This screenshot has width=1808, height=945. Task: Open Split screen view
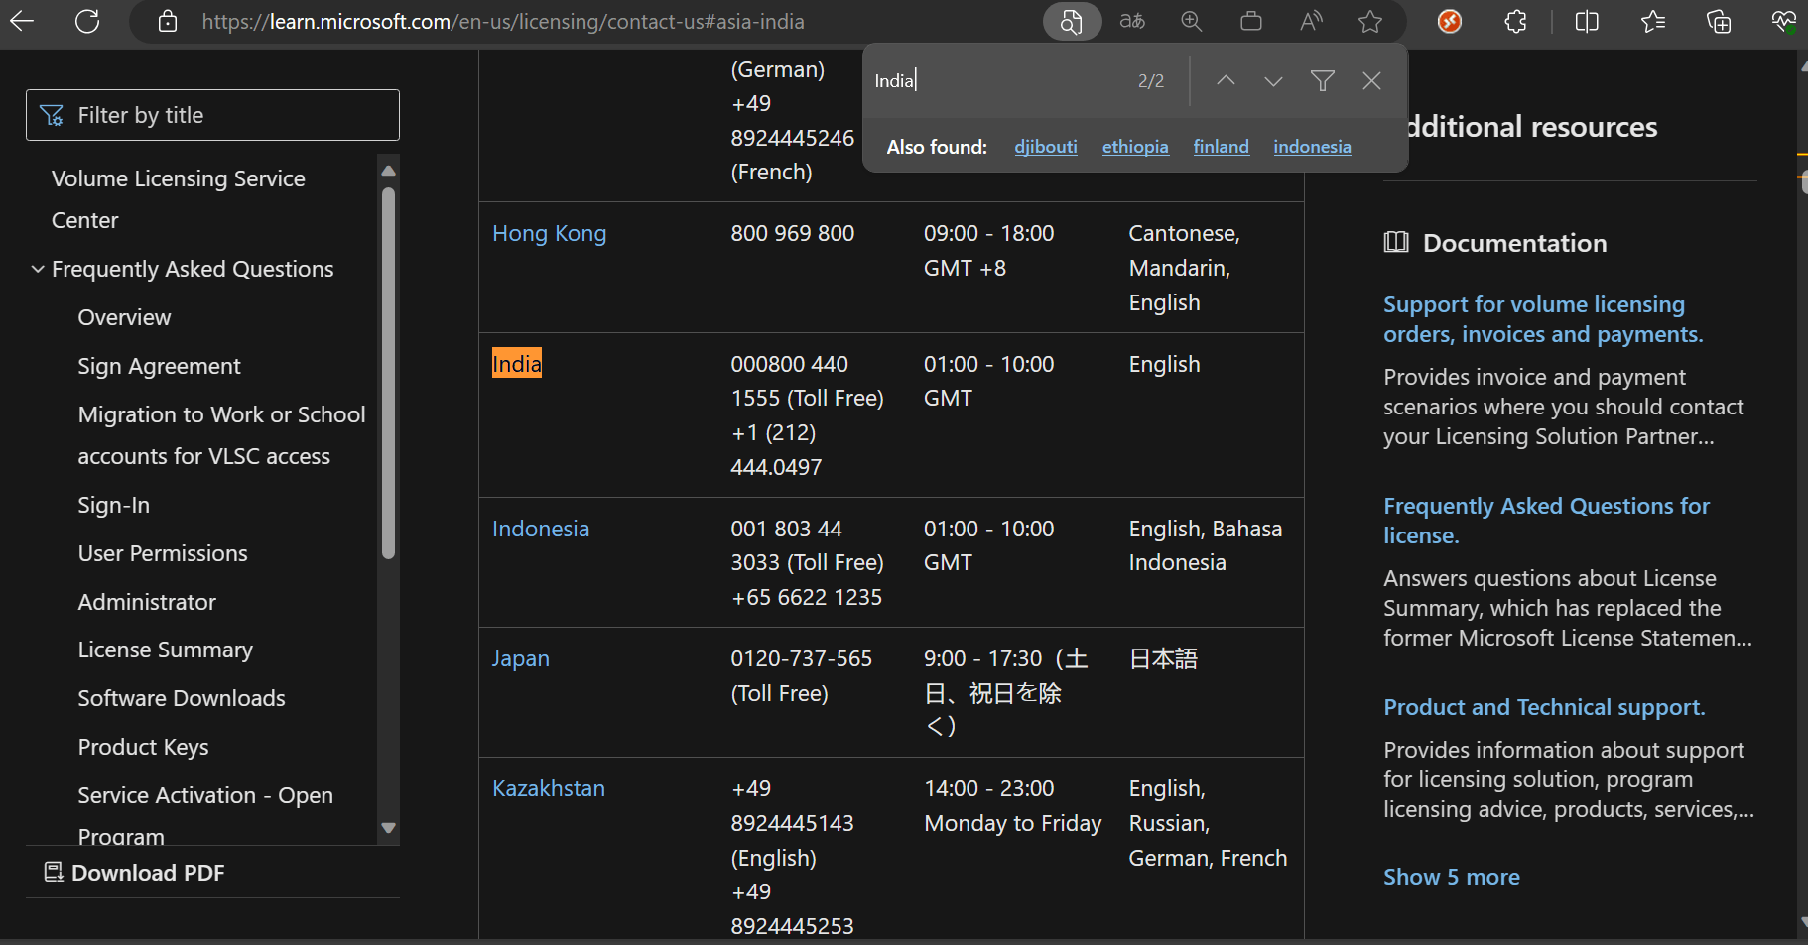[1587, 21]
